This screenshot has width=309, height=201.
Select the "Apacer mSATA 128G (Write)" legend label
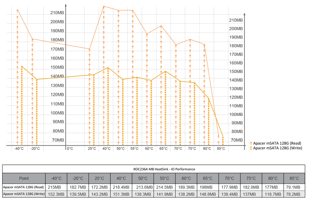click(277, 148)
